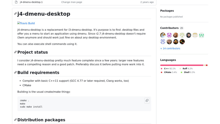Open the dark-haired contributor photo avatar in top row
Image resolution: width=220 pixels, height=124 pixels.
[189, 35]
